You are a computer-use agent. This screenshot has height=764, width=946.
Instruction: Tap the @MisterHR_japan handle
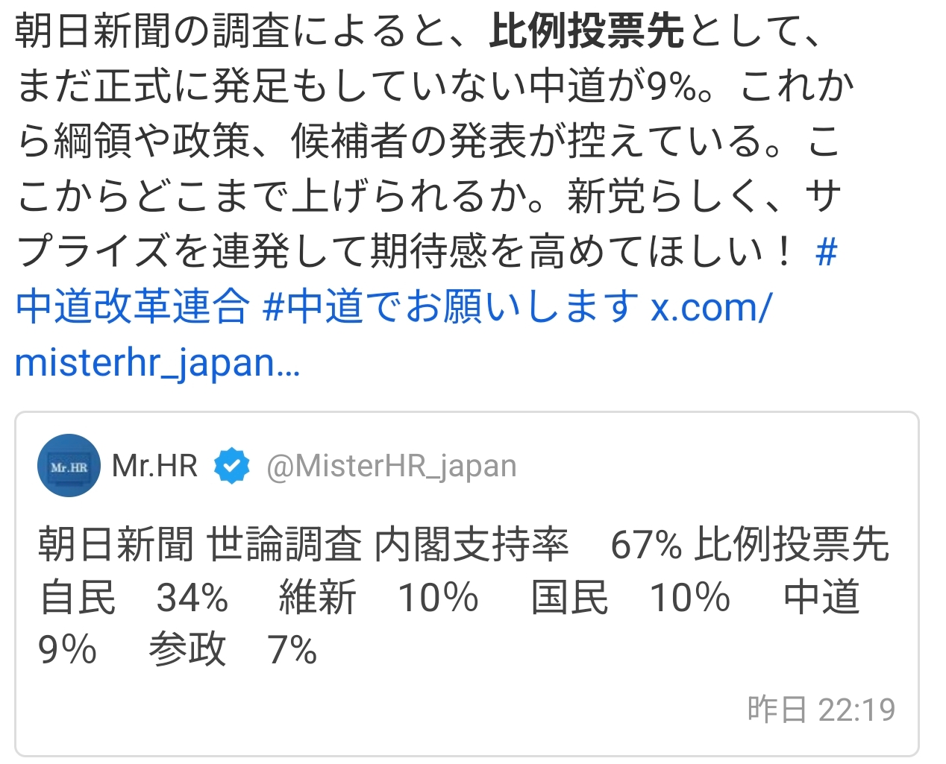(x=391, y=466)
